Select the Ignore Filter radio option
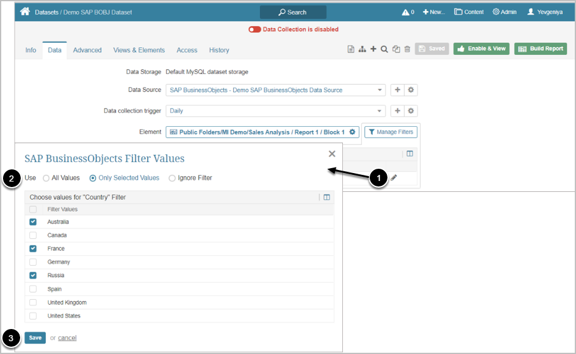The height and width of the screenshot is (354, 576). click(172, 178)
